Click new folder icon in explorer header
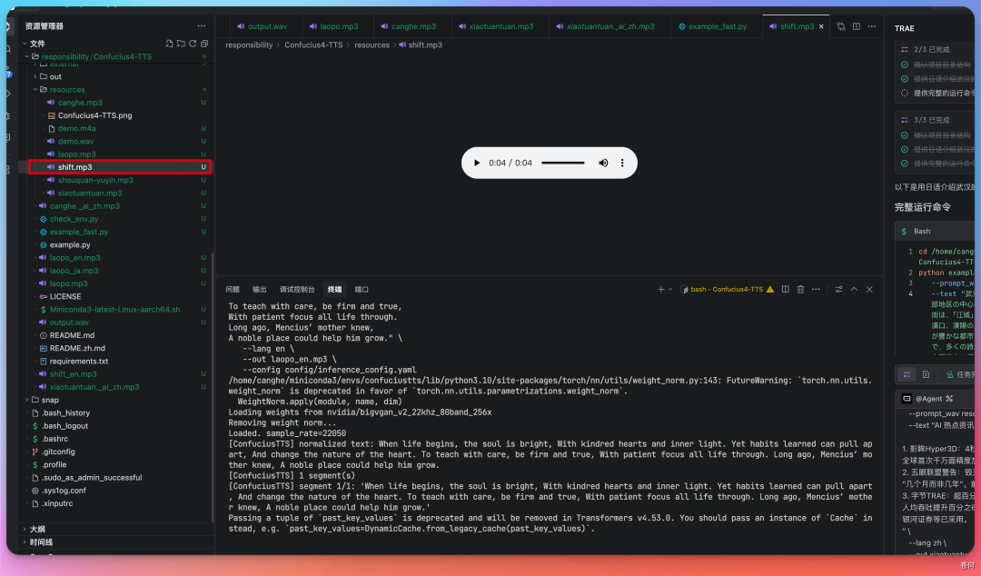This screenshot has height=576, width=981. (181, 44)
